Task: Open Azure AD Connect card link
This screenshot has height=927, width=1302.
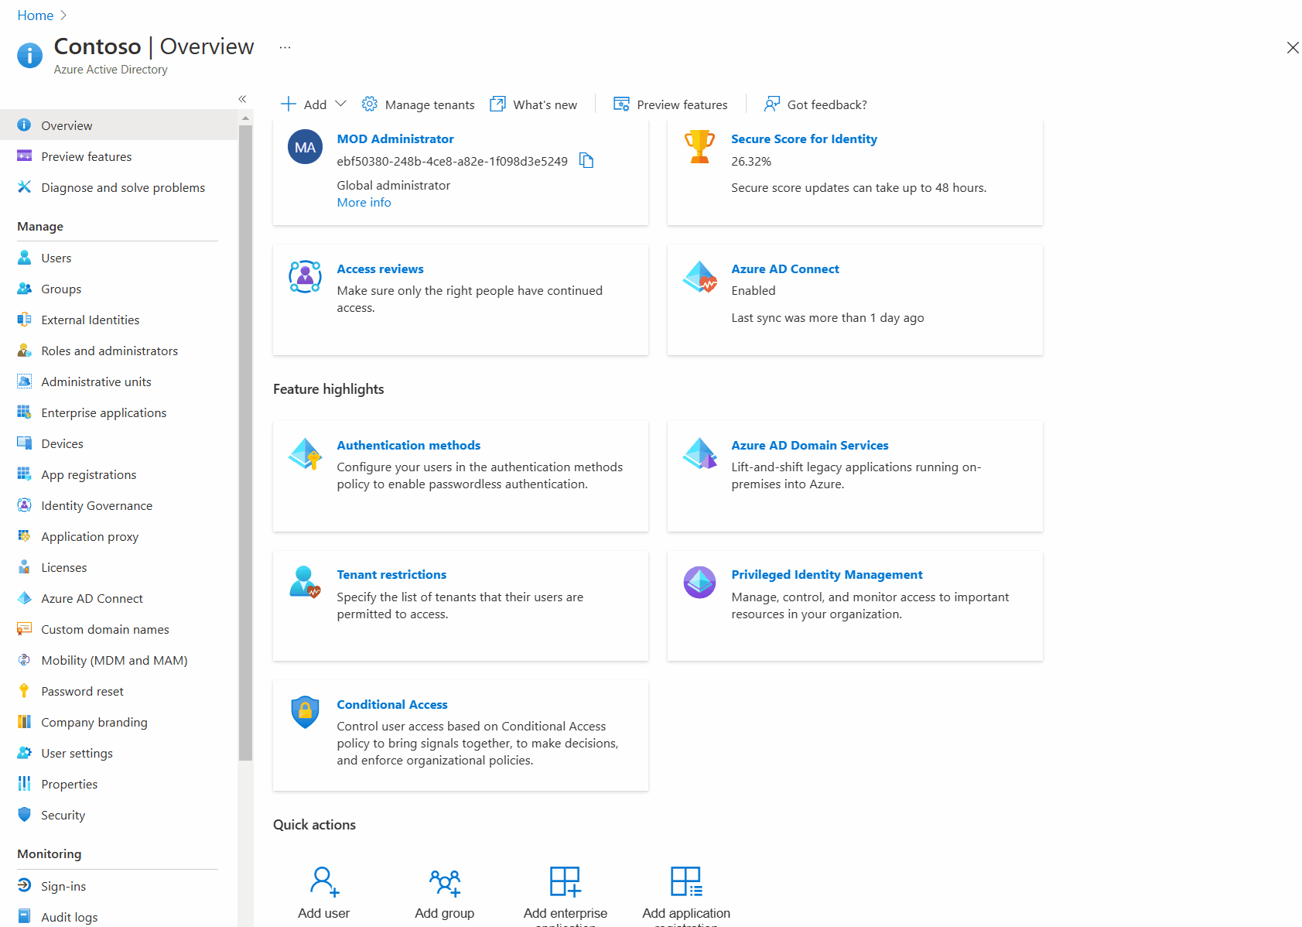Action: 785,269
